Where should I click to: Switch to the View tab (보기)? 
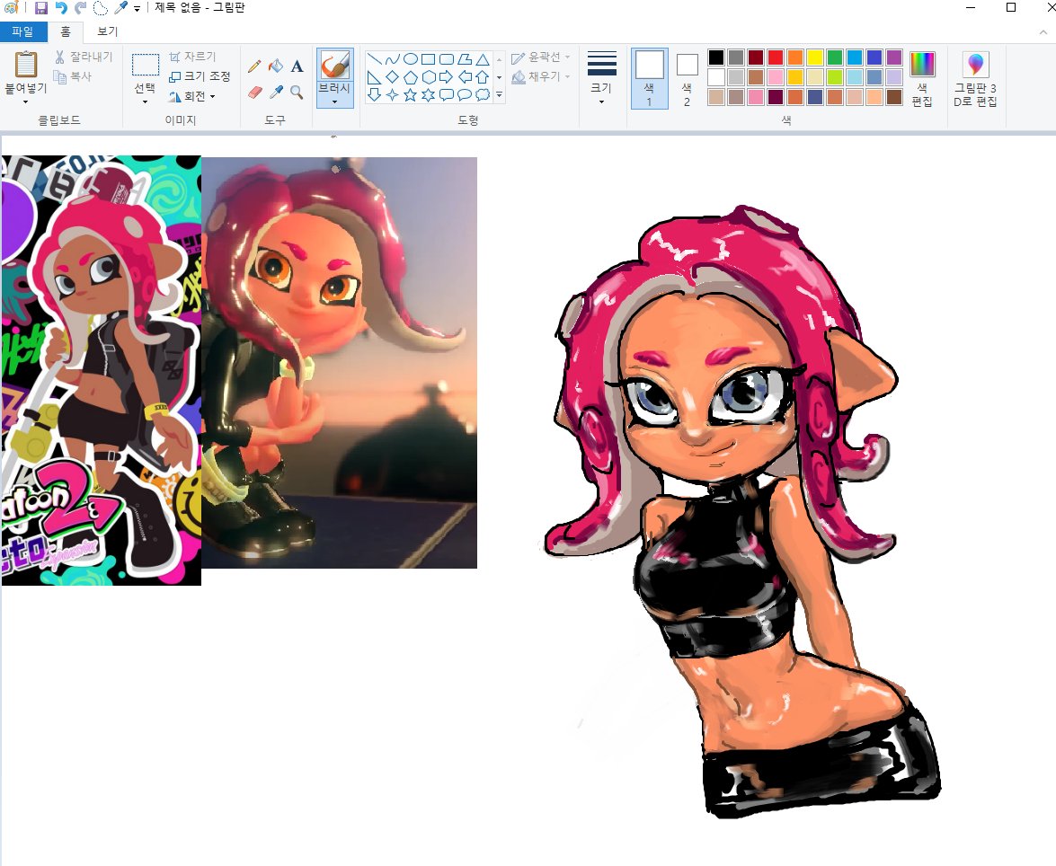tap(107, 31)
